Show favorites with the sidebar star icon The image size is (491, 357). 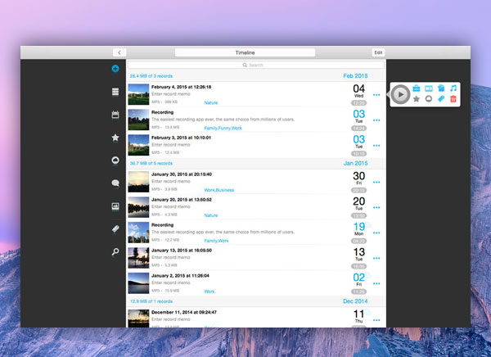click(x=115, y=138)
